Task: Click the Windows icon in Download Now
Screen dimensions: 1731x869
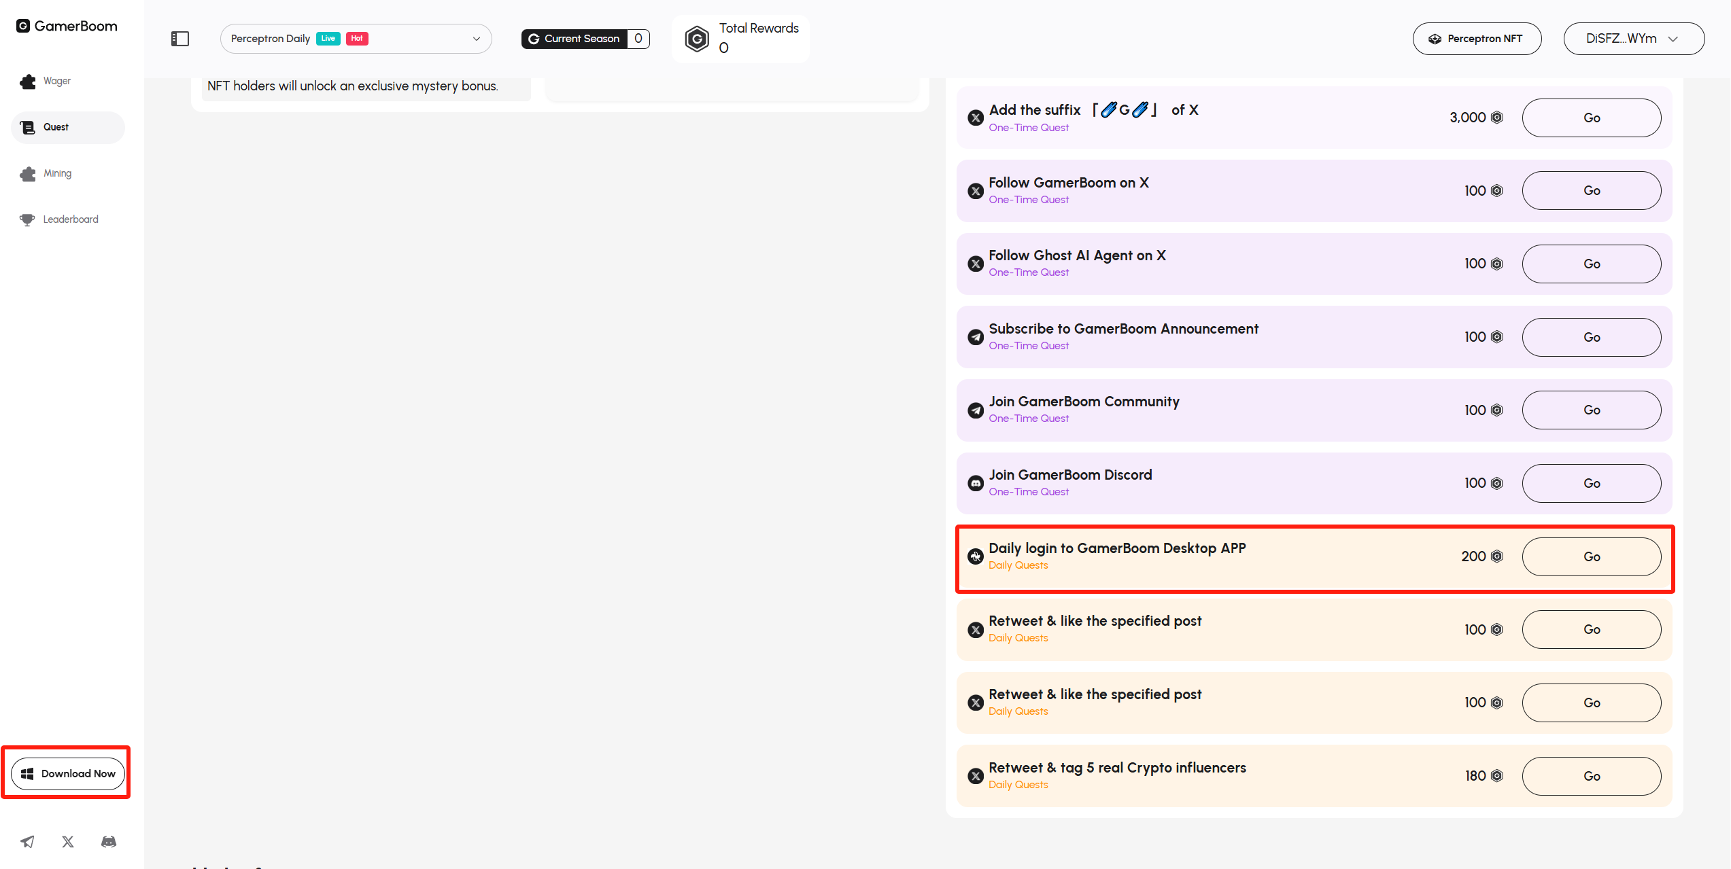Action: click(x=27, y=774)
